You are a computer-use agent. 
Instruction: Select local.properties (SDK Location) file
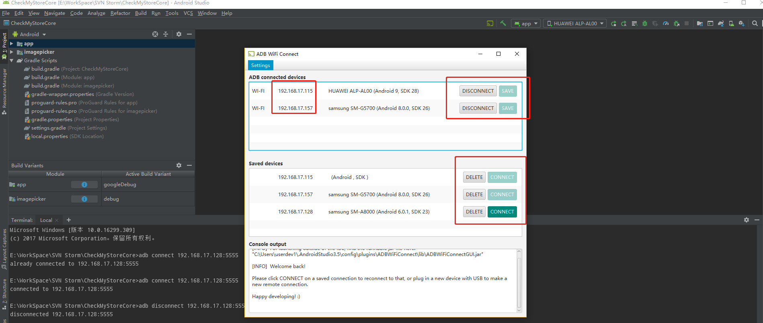point(64,136)
